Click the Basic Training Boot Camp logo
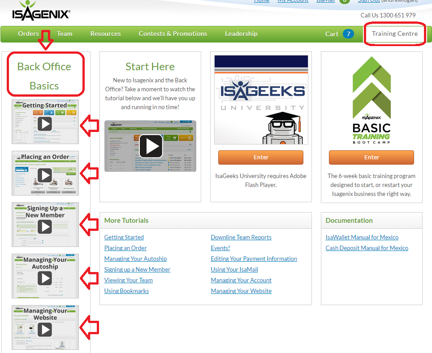The width and height of the screenshot is (432, 353). pyautogui.click(x=372, y=100)
